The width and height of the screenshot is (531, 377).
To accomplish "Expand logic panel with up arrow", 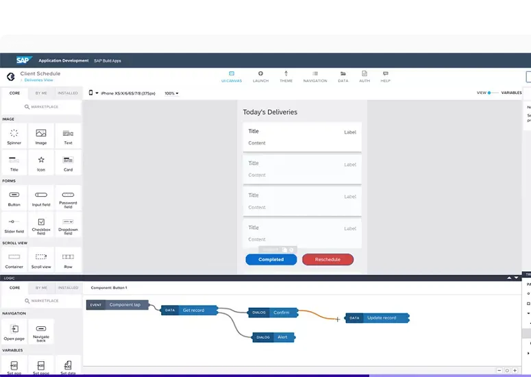I will 509,278.
